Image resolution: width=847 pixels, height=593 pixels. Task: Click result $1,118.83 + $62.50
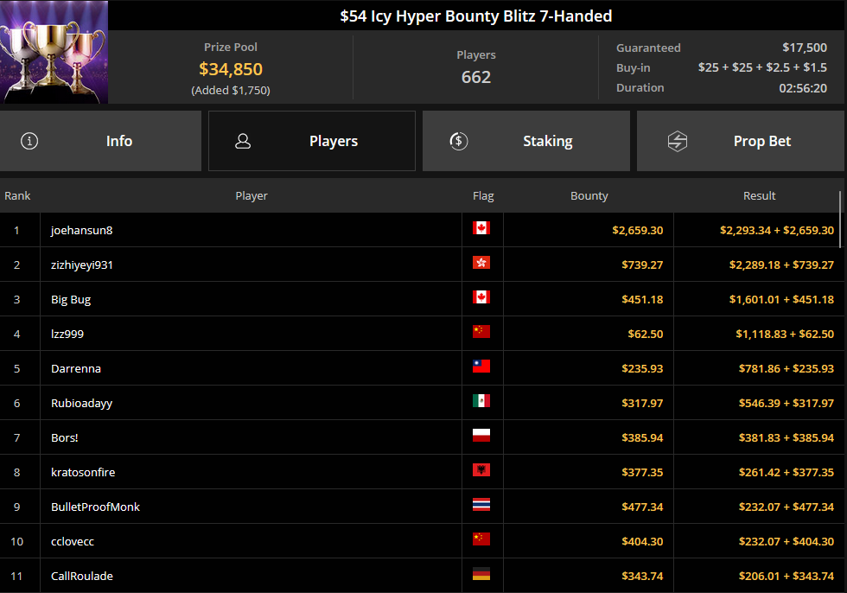pos(785,334)
